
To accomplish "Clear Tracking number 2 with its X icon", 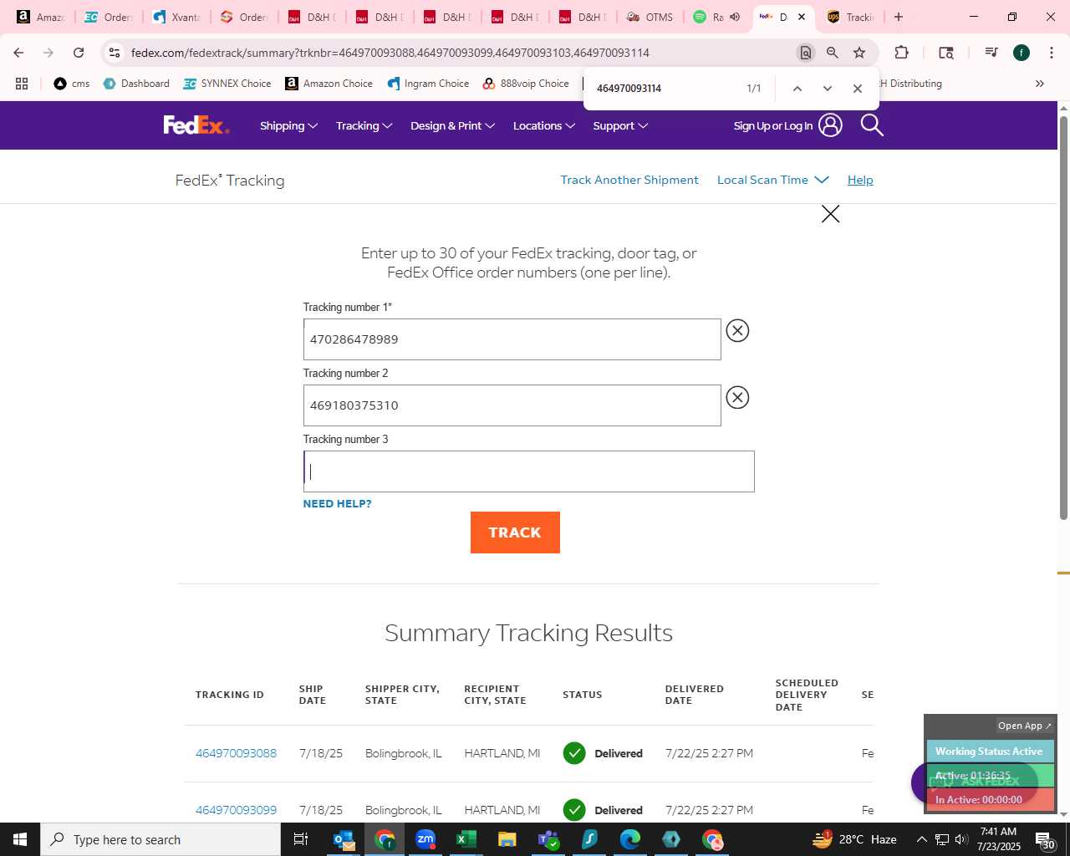I will point(737,397).
